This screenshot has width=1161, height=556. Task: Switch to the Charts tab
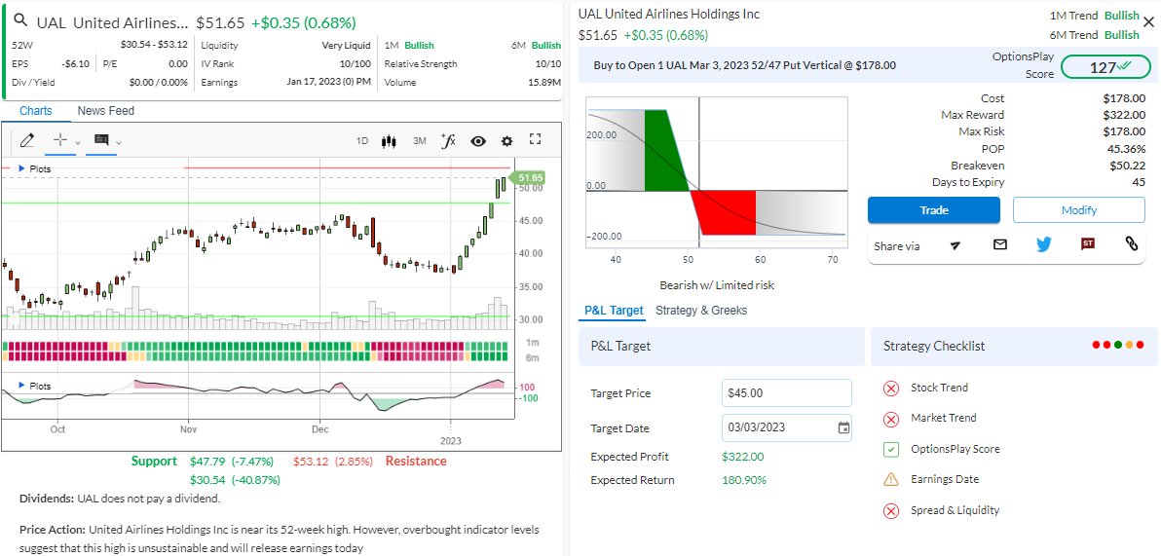click(35, 111)
